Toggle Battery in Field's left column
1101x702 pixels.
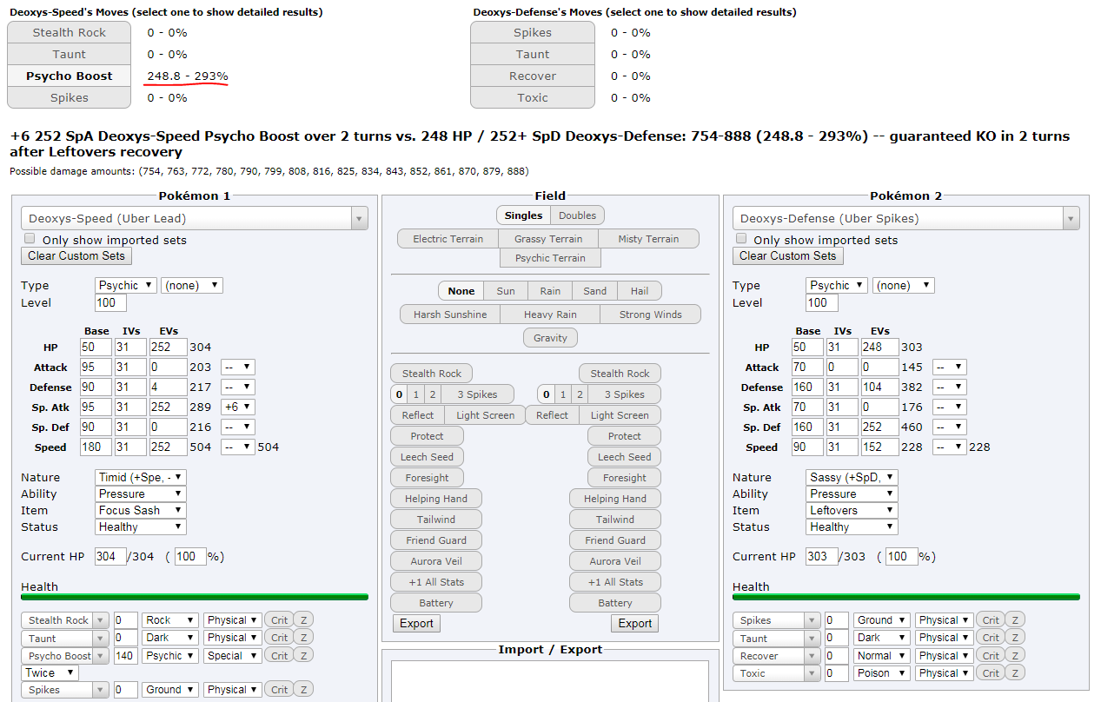pos(436,603)
